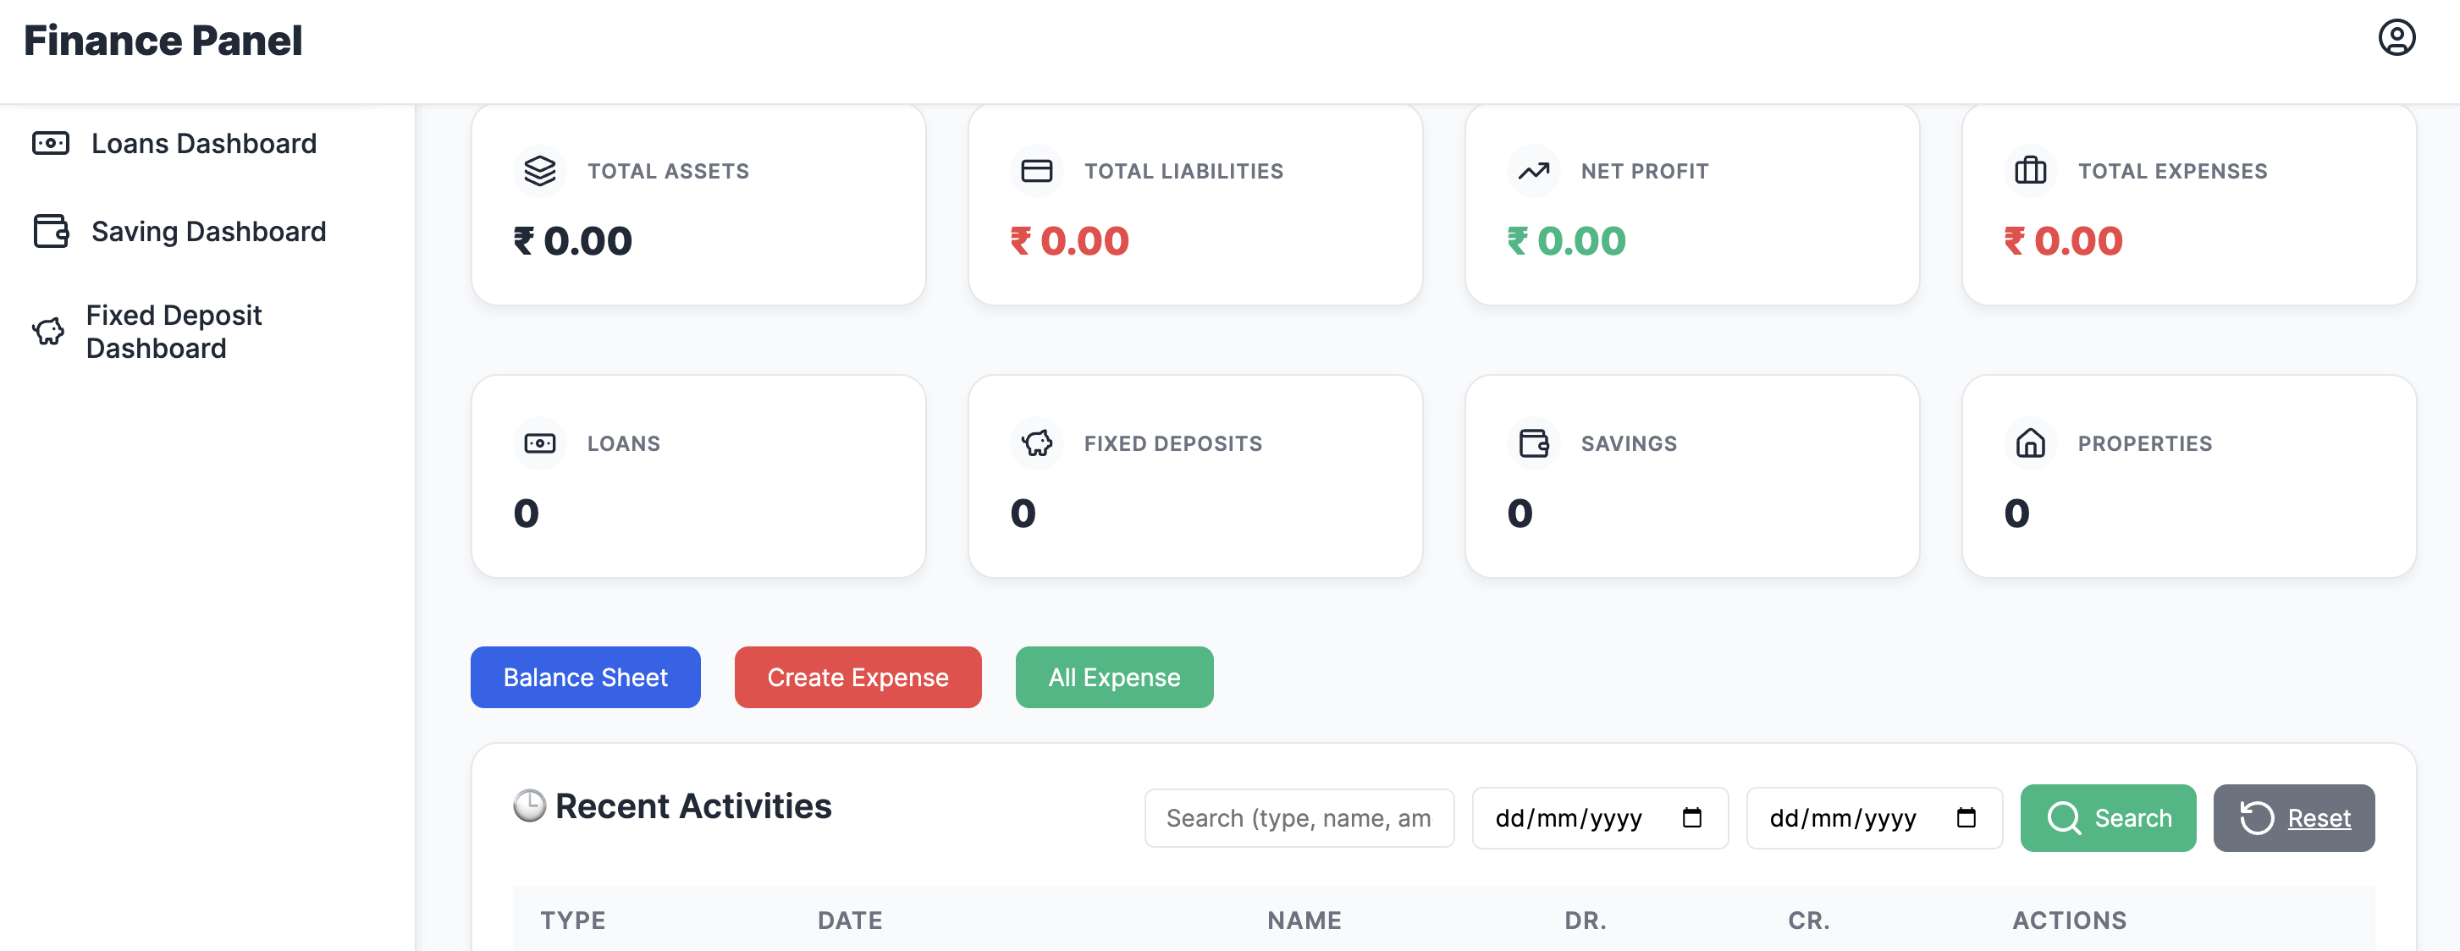Click the Balance Sheet button
The height and width of the screenshot is (951, 2460).
pos(586,677)
